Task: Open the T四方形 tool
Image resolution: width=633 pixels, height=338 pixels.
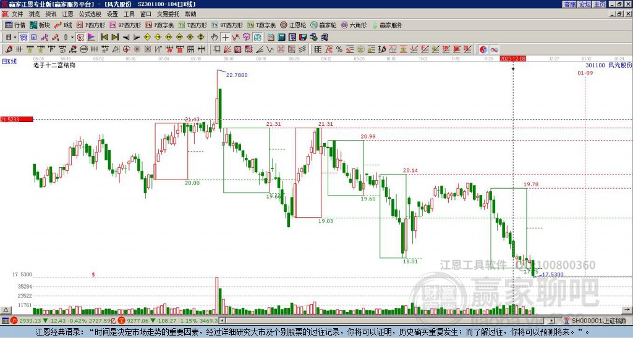Action: point(193,25)
